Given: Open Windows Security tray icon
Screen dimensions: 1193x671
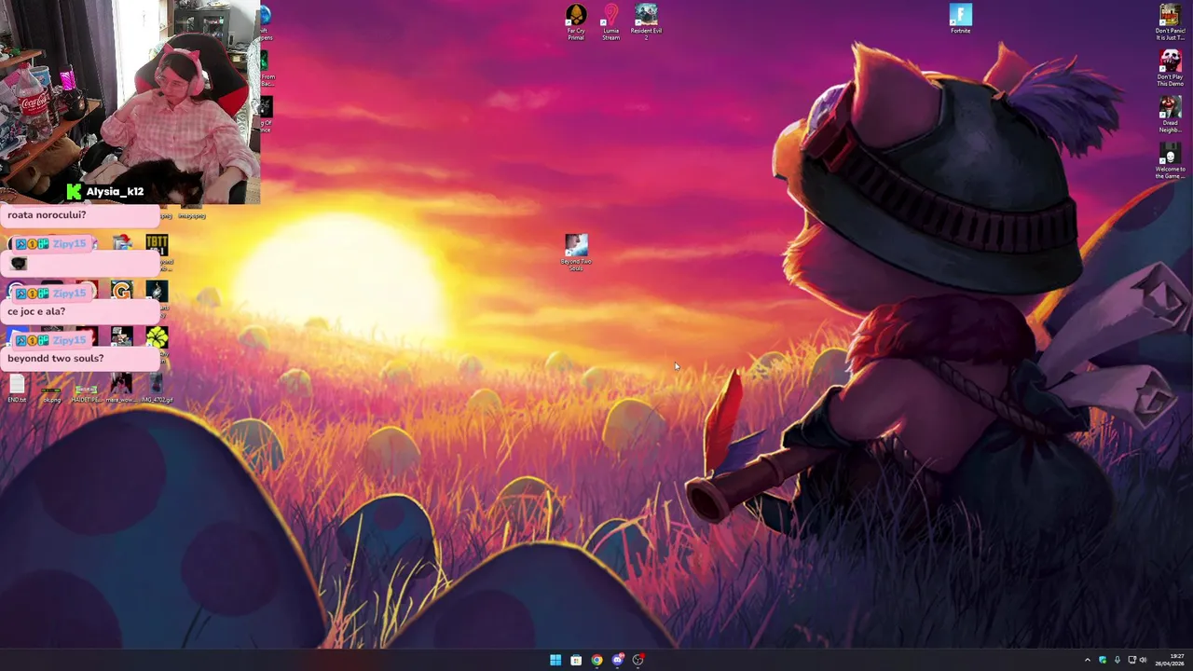Looking at the screenshot, I should (x=1103, y=660).
